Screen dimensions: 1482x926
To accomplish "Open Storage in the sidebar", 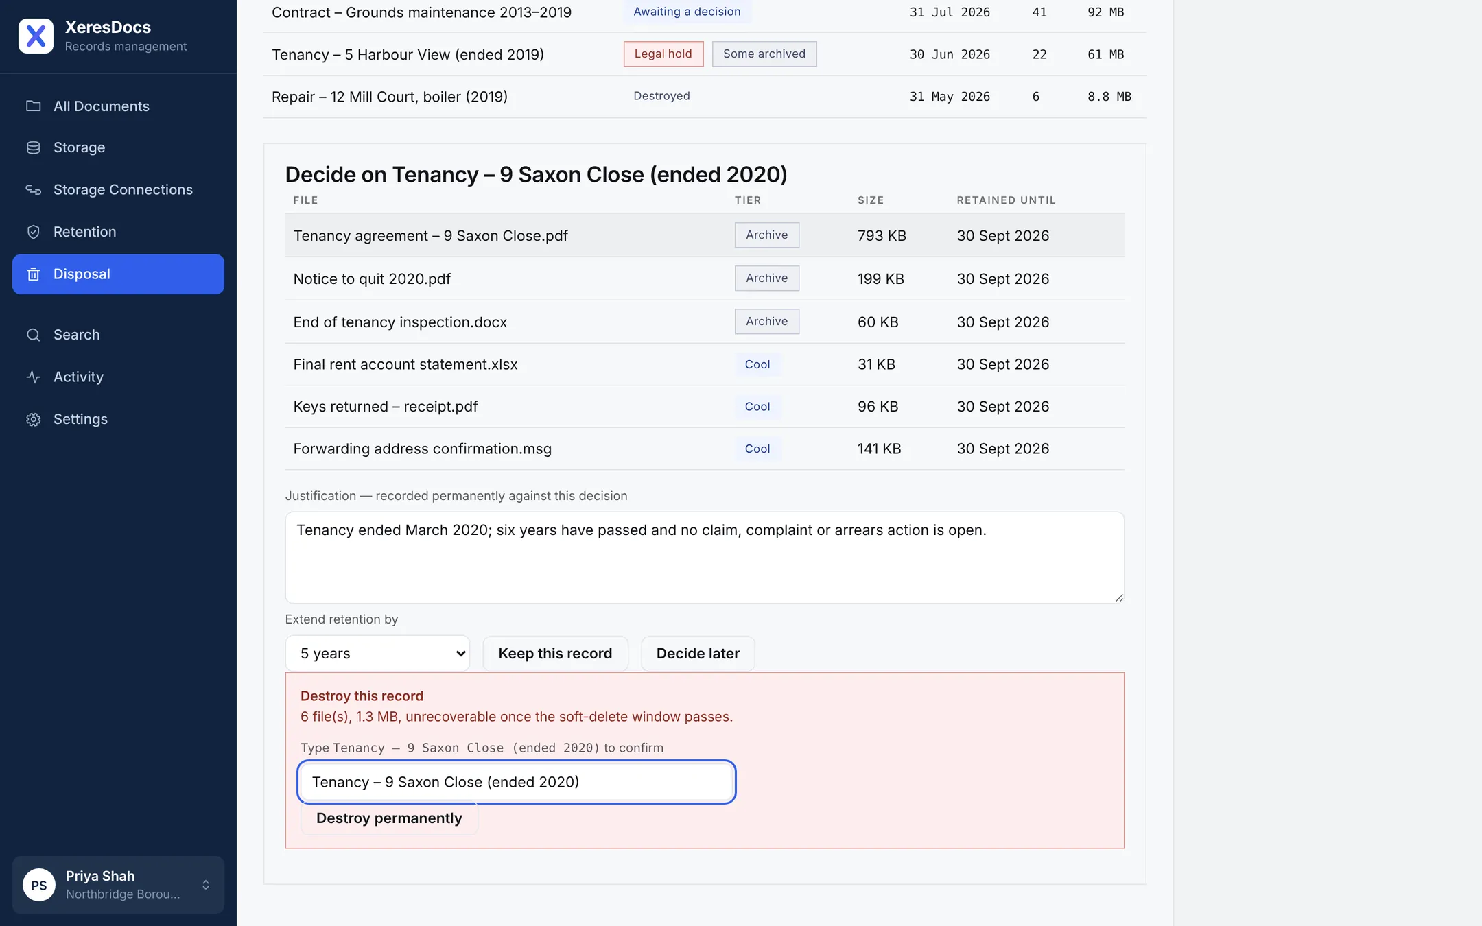I will tap(118, 148).
